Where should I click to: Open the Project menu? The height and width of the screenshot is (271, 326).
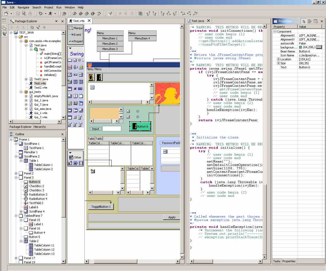[49, 7]
